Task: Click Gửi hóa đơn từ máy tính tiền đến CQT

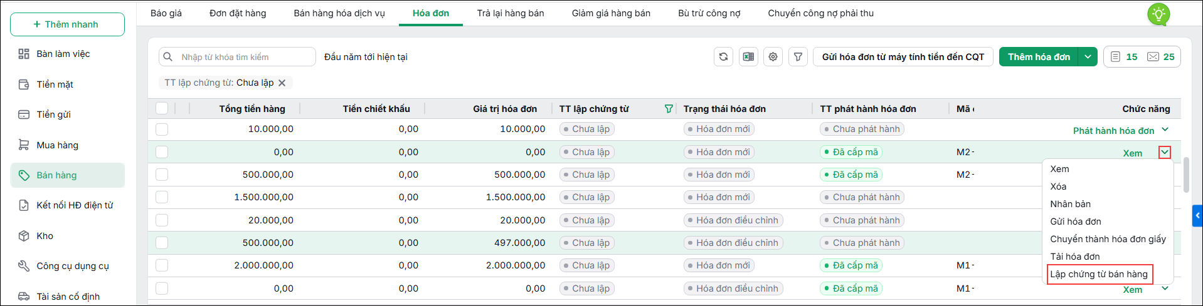Action: point(903,57)
